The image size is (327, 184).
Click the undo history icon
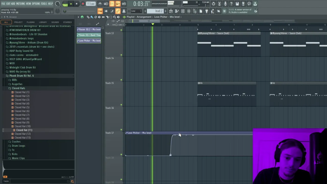[x=213, y=4]
